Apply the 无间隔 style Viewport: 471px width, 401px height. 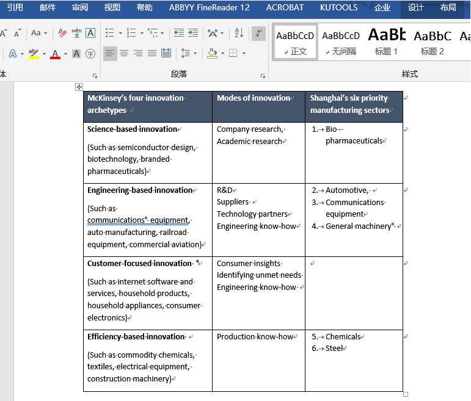(341, 42)
